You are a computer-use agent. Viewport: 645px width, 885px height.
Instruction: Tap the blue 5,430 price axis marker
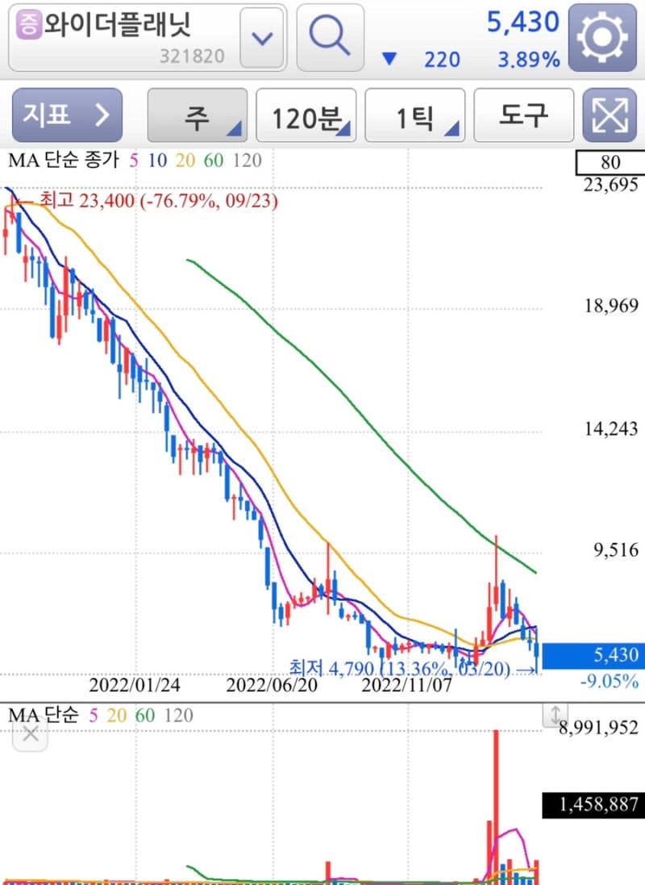[593, 655]
